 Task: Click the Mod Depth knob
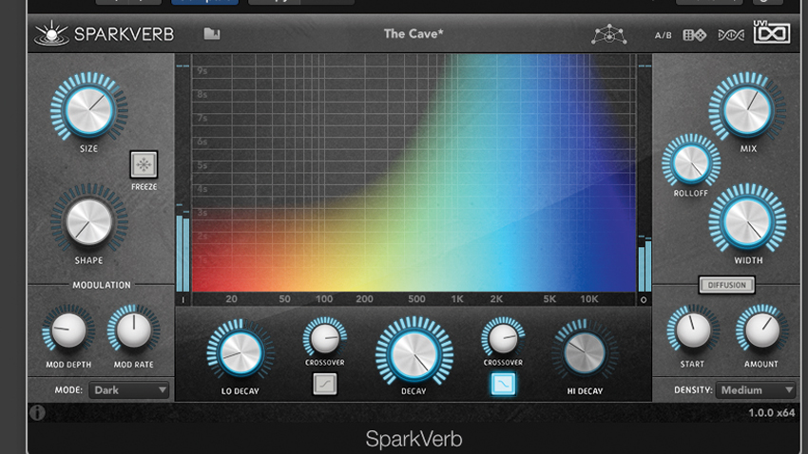68,331
